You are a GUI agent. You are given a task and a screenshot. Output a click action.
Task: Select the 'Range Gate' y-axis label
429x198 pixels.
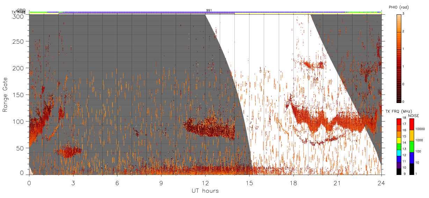click(x=5, y=95)
